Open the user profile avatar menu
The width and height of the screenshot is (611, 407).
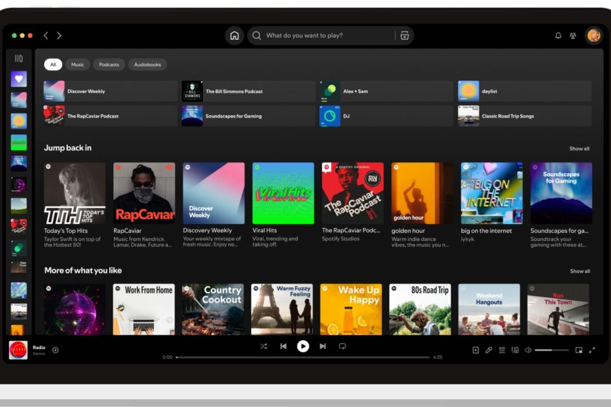pos(594,36)
